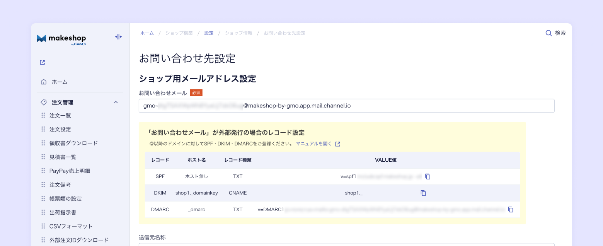
Task: Click the 検索 search button text
Action: click(560, 33)
